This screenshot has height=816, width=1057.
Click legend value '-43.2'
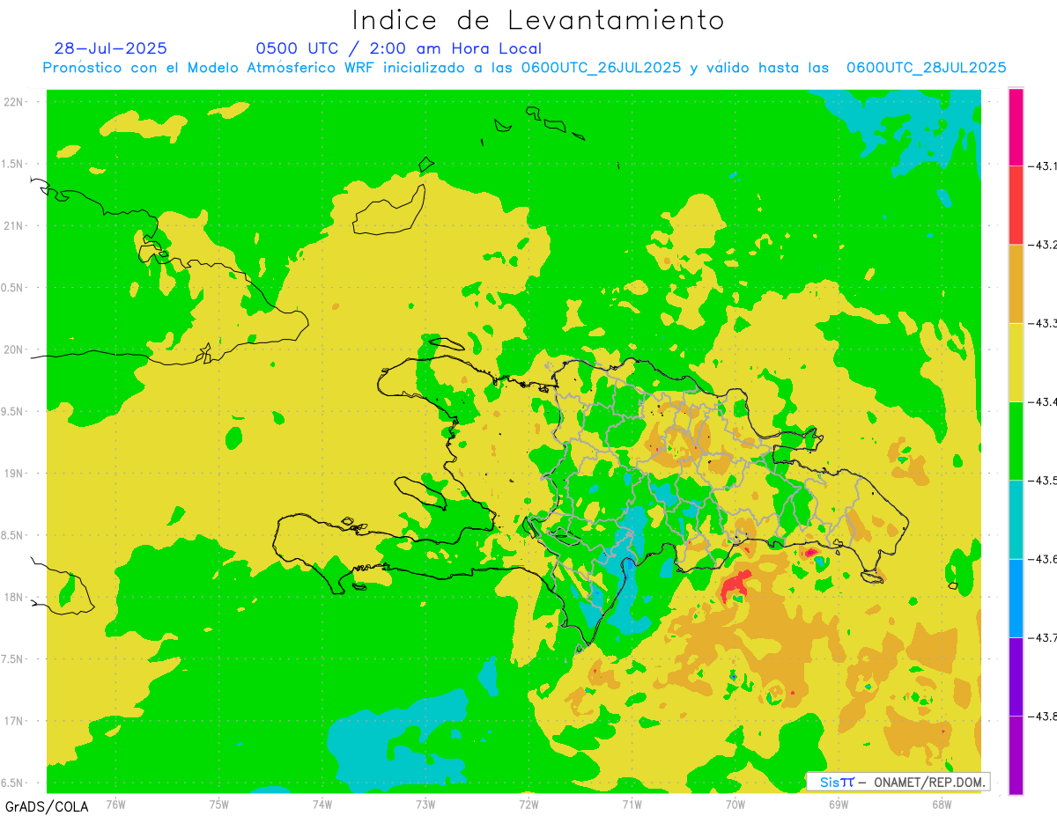pyautogui.click(x=1044, y=245)
